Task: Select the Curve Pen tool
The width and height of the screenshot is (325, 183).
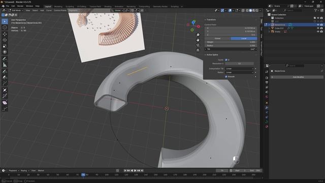Action: coord(5,77)
